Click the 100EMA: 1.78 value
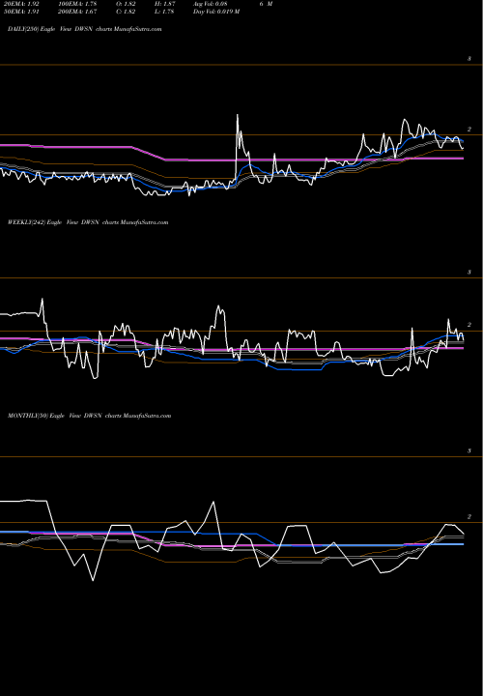The height and width of the screenshot is (696, 483). point(76,4)
